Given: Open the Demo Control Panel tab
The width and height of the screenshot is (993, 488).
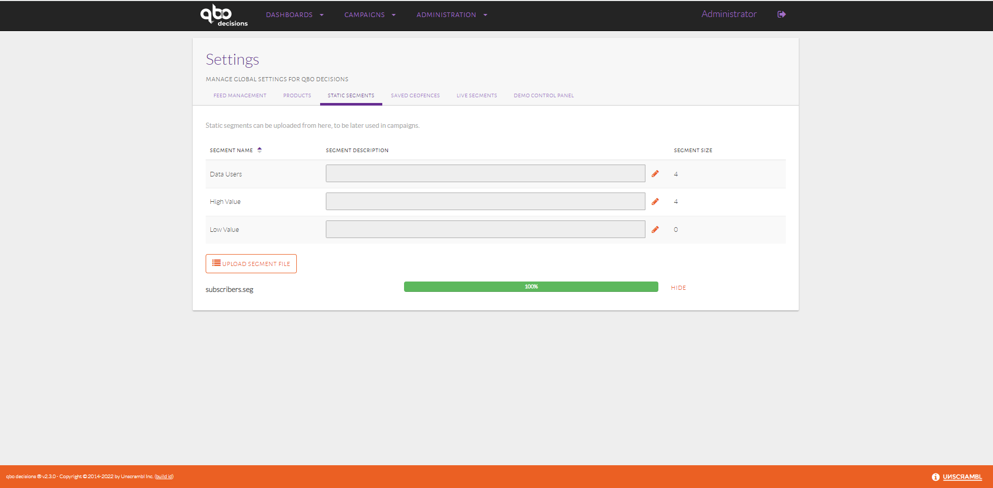Looking at the screenshot, I should pyautogui.click(x=544, y=96).
